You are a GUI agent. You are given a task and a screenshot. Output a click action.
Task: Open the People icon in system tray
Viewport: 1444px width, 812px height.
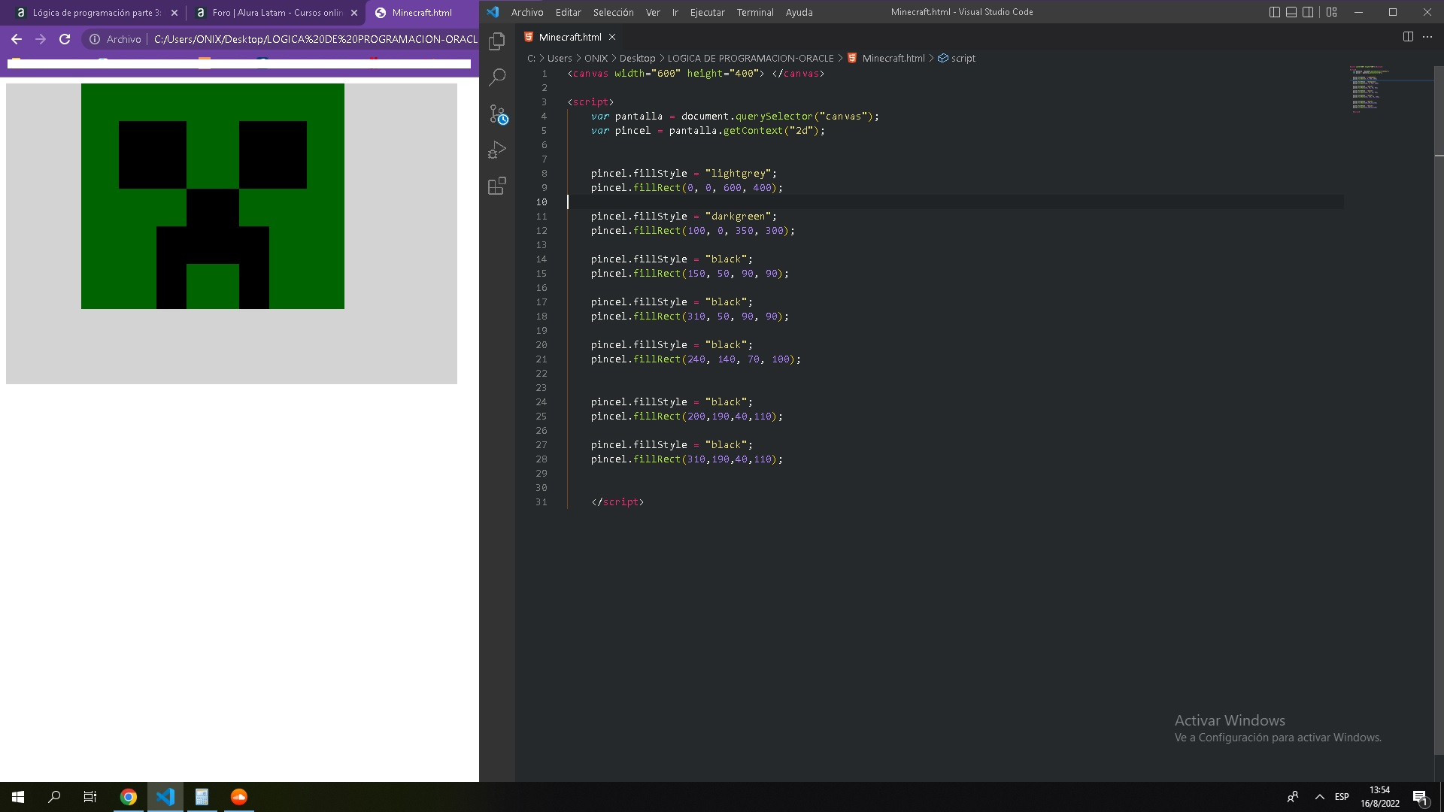coord(1292,797)
